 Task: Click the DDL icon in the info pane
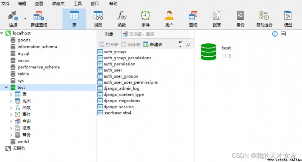click(x=283, y=34)
